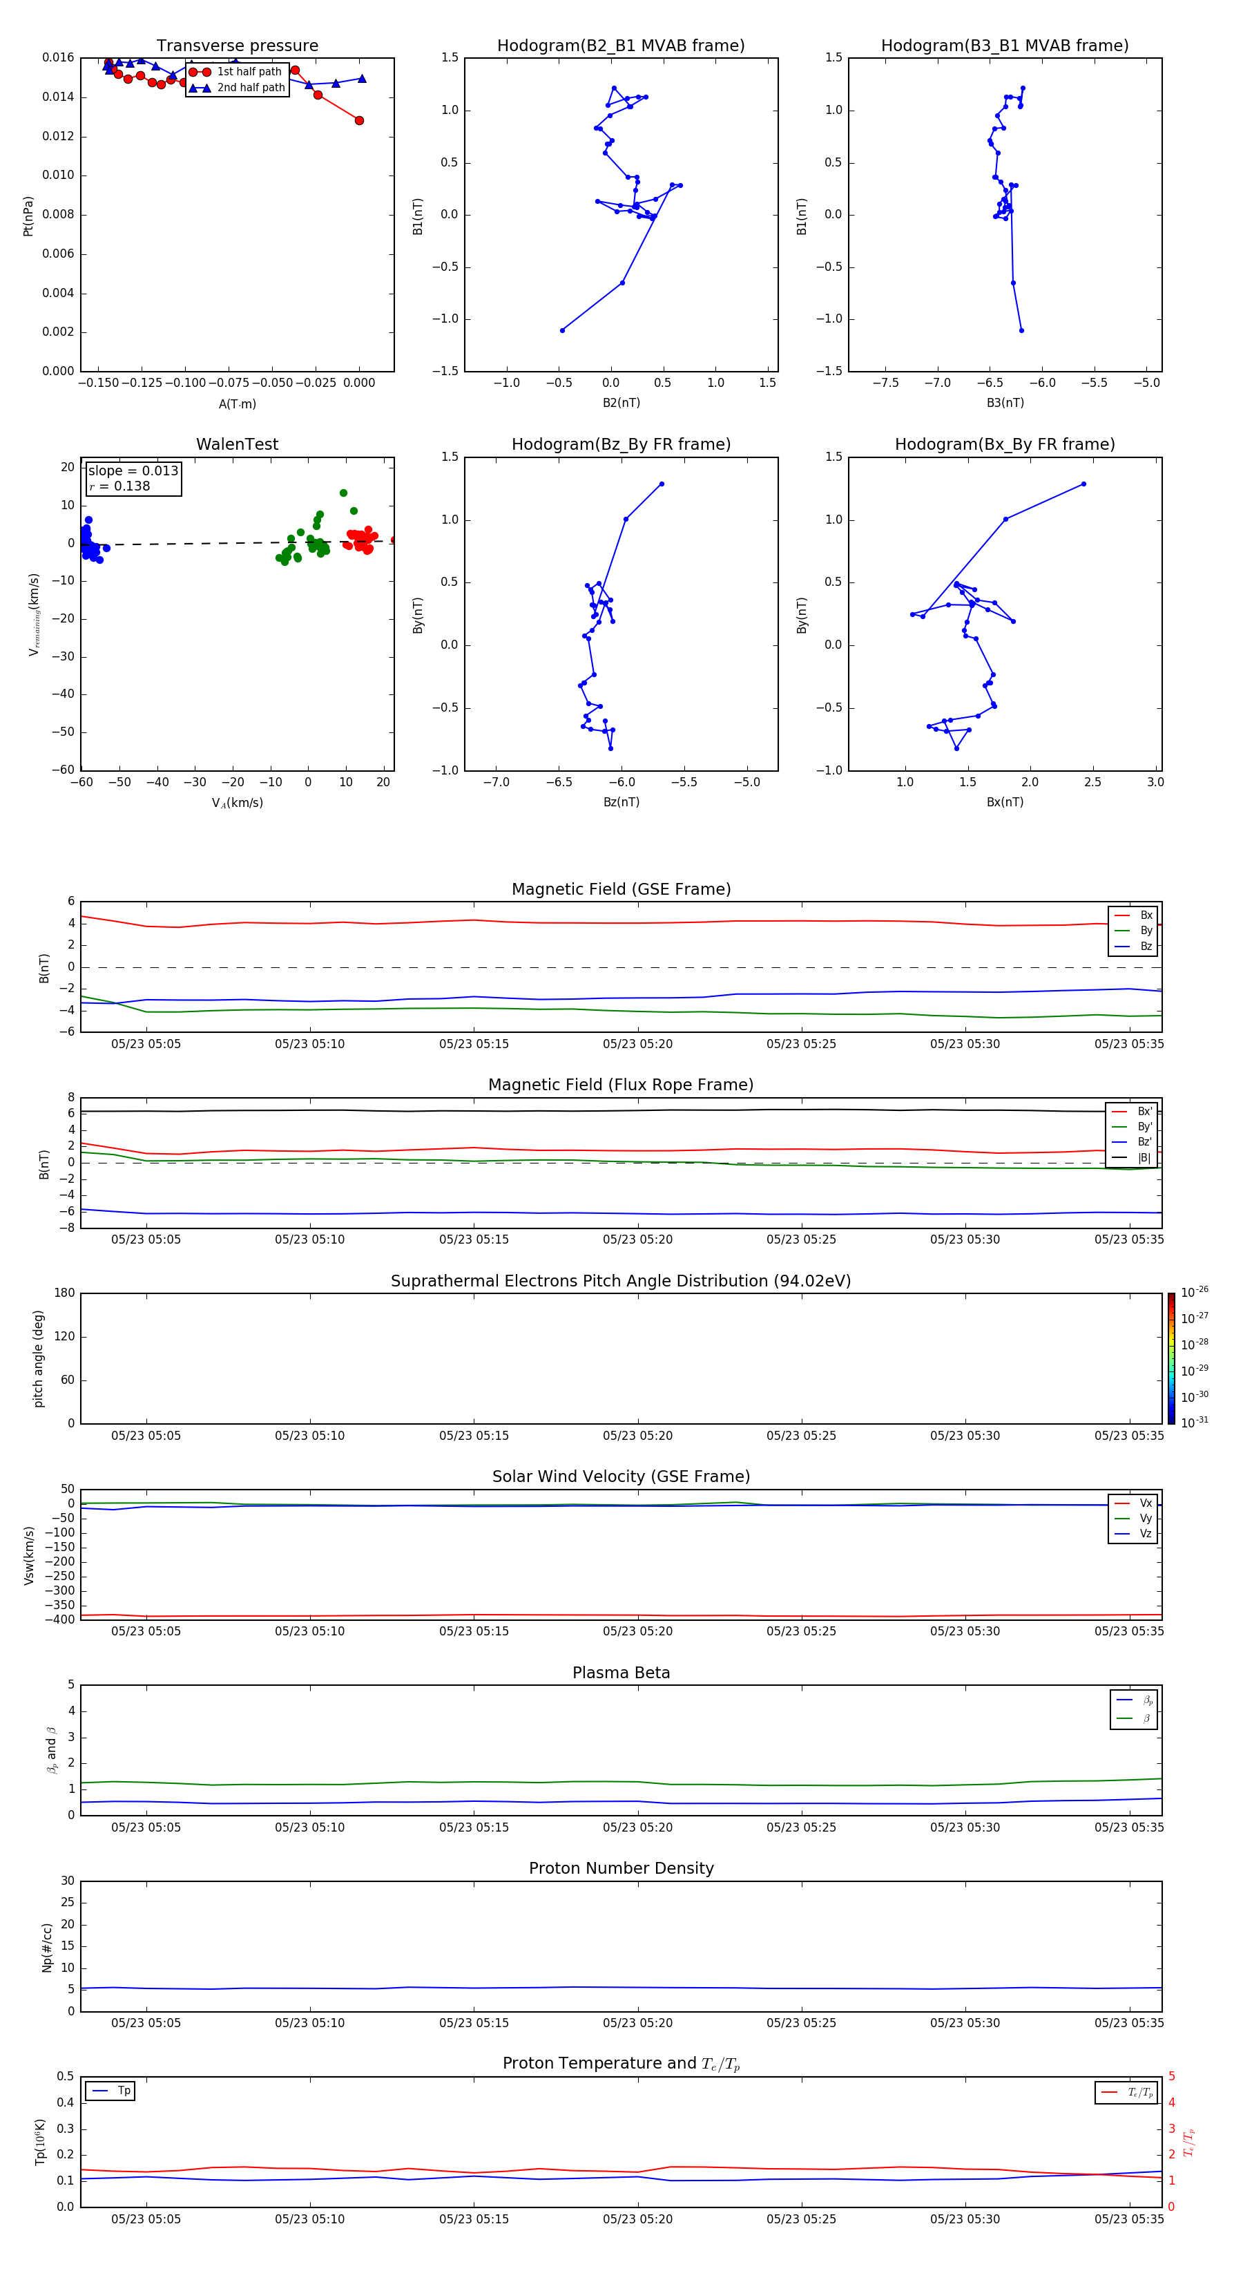Click the bottom endpoint of B3_B1 hodogram

1022,330
